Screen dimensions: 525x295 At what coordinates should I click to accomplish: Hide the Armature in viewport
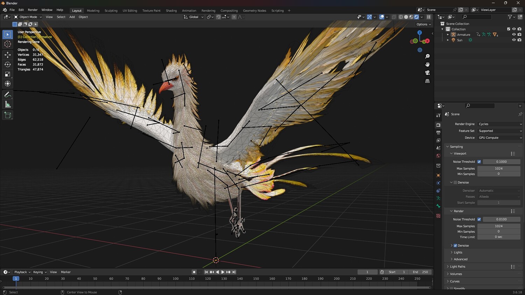pyautogui.click(x=514, y=35)
